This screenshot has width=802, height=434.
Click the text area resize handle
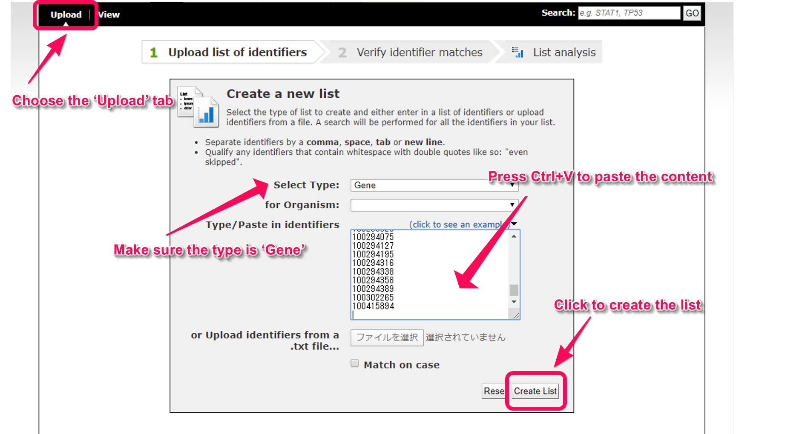(516, 315)
